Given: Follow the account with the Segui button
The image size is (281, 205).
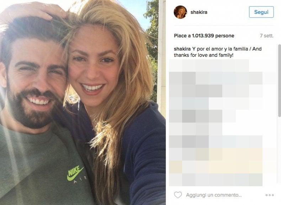Looking at the screenshot, I should (261, 12).
